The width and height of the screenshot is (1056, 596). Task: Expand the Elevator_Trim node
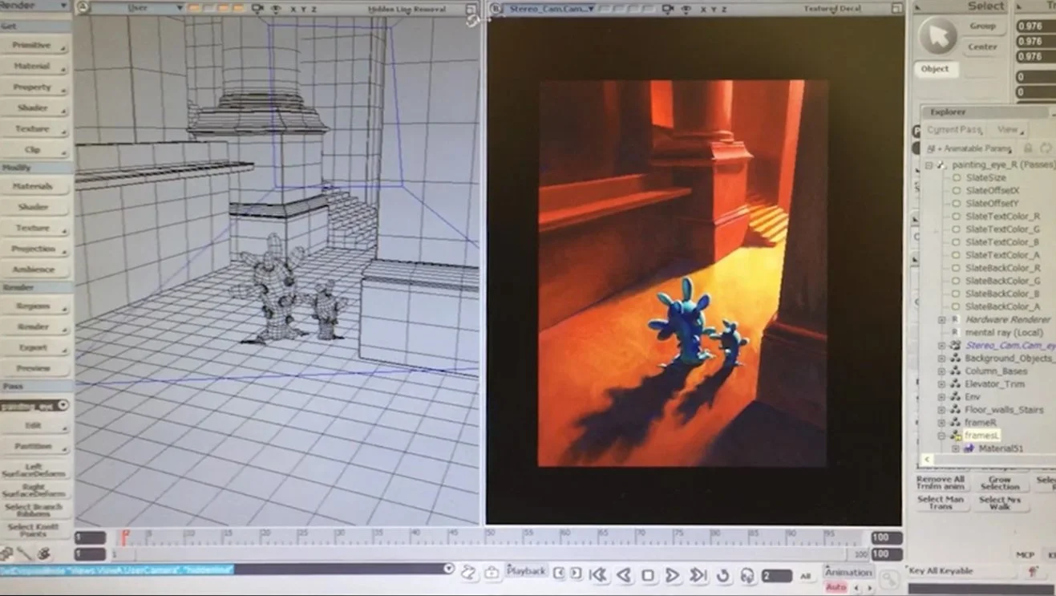click(x=941, y=384)
